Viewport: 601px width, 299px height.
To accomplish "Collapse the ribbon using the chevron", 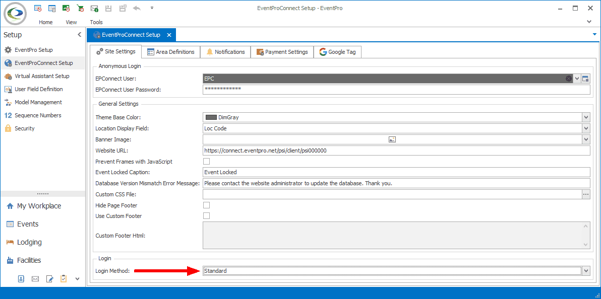I will click(589, 22).
